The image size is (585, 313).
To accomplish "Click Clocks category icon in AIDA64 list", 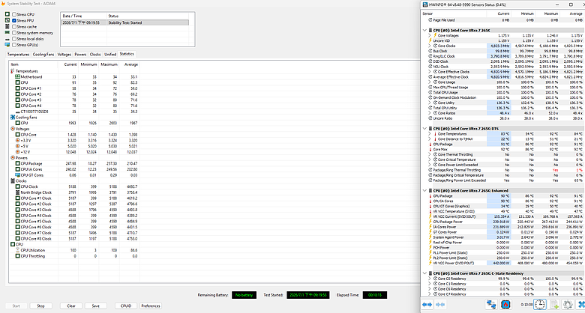I will click(x=13, y=181).
